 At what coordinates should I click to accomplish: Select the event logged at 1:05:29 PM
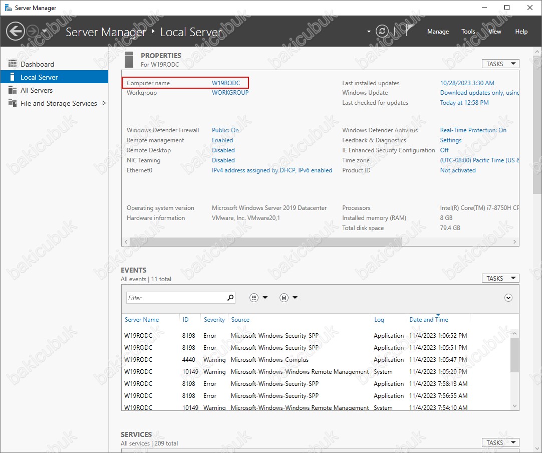coord(316,372)
